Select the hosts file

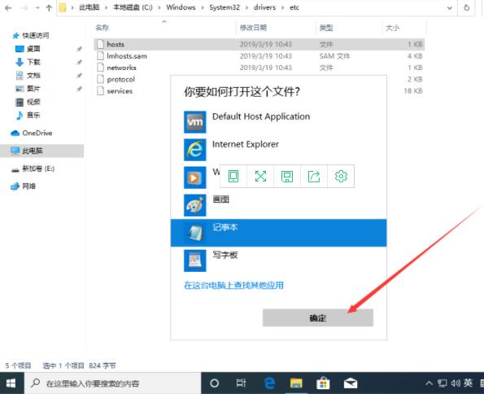259,44
